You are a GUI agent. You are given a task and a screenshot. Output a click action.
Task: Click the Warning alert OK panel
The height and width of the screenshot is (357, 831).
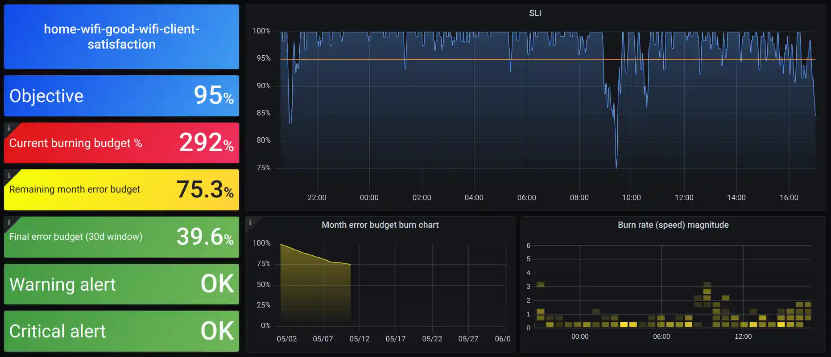[121, 284]
